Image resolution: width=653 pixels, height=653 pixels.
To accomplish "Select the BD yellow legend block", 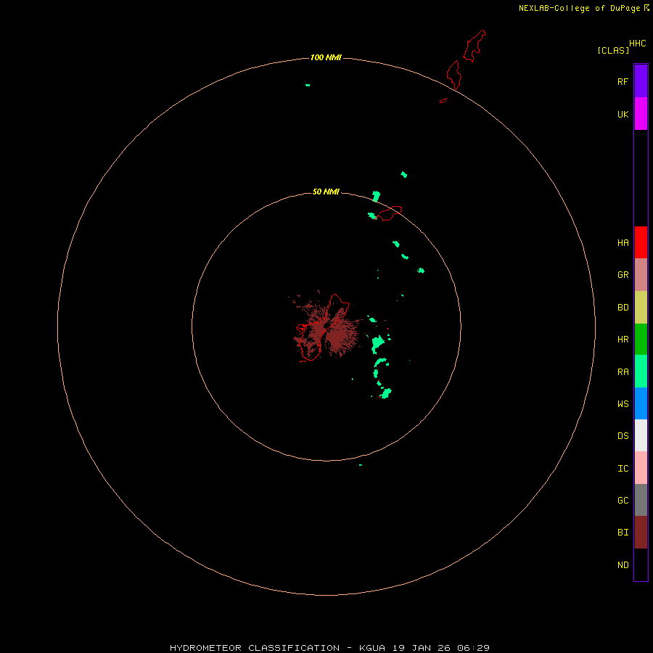I will coord(641,308).
